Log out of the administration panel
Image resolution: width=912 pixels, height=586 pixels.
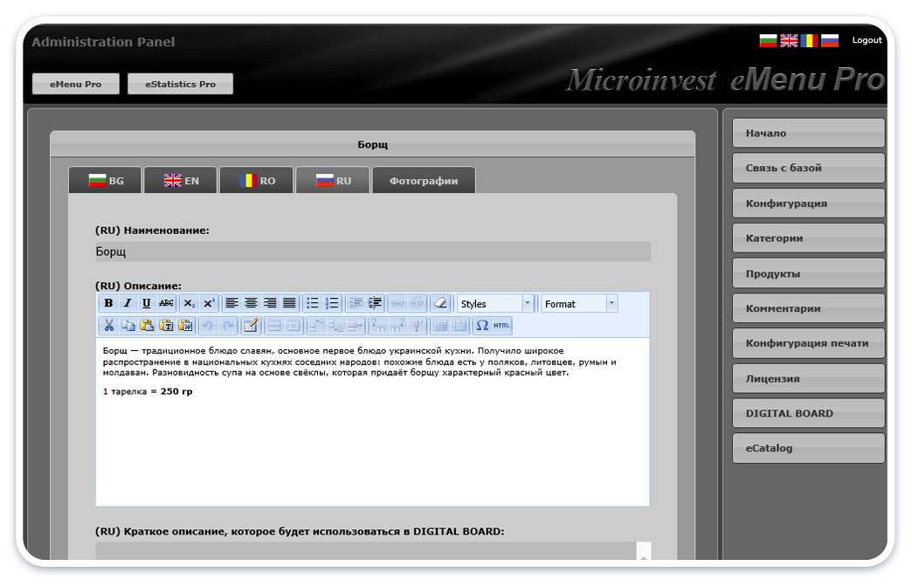[x=867, y=40]
